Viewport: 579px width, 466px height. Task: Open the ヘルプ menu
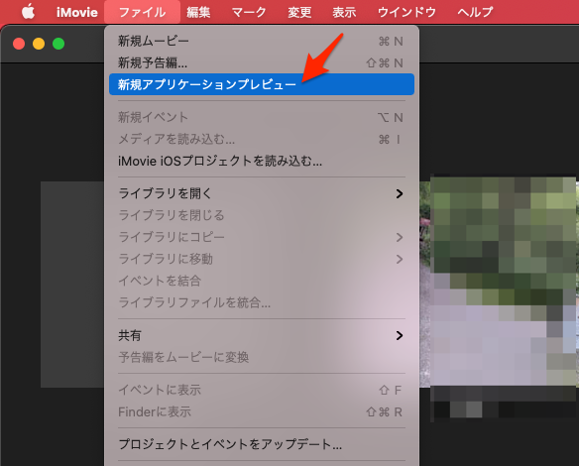[x=475, y=12]
